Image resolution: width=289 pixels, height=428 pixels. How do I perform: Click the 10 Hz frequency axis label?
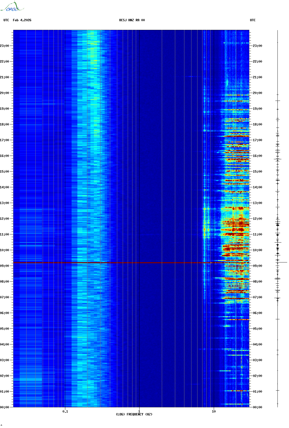click(x=214, y=411)
